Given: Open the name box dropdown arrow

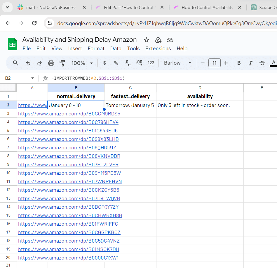Looking at the screenshot, I should [x=32, y=78].
